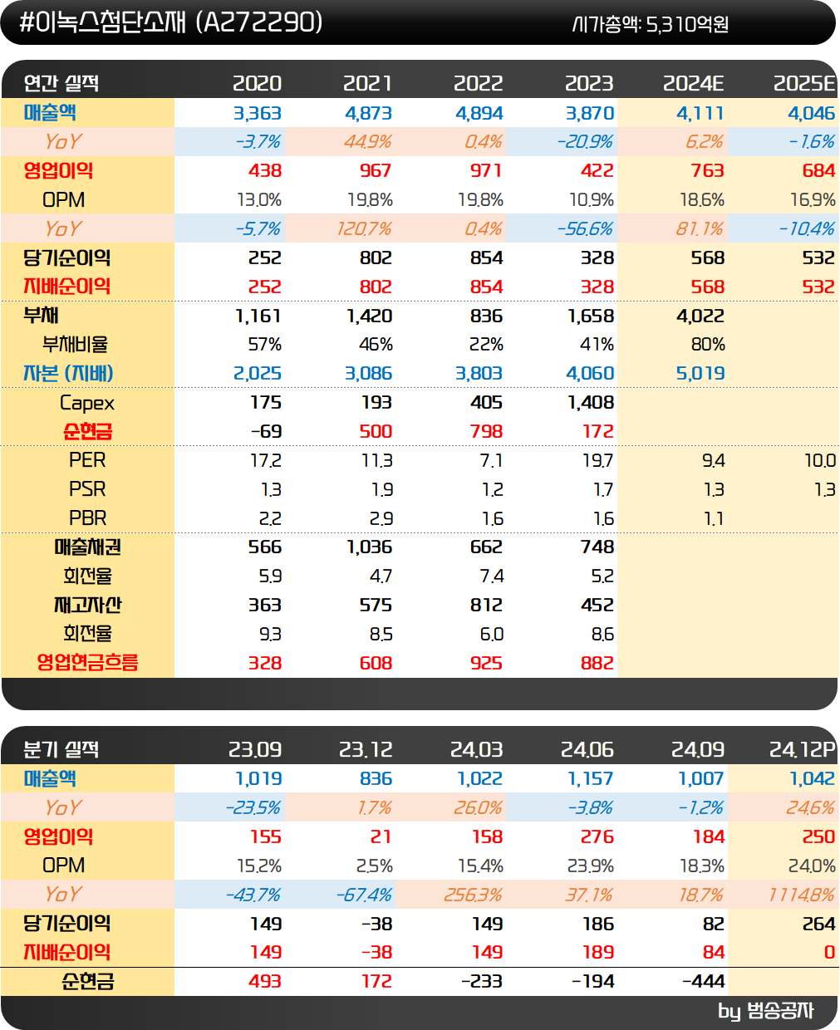Click the 24.12P quarter header
840x1030 pixels.
(x=803, y=750)
